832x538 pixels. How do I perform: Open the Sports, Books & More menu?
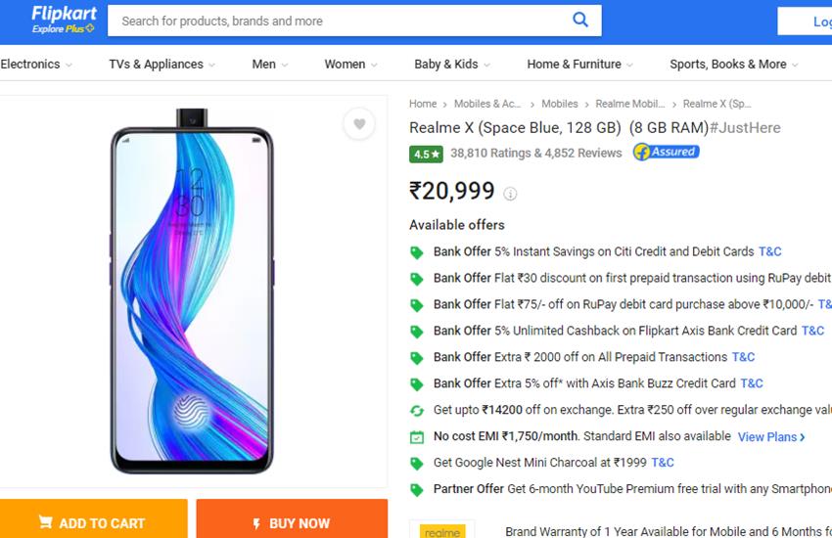(x=733, y=65)
